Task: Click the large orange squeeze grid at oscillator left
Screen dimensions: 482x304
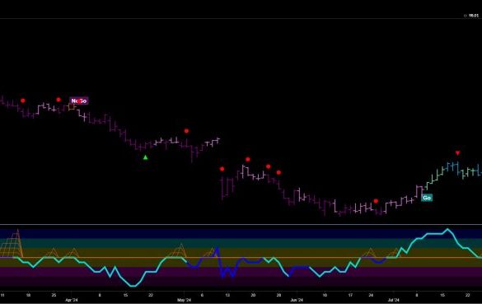Action: point(12,243)
